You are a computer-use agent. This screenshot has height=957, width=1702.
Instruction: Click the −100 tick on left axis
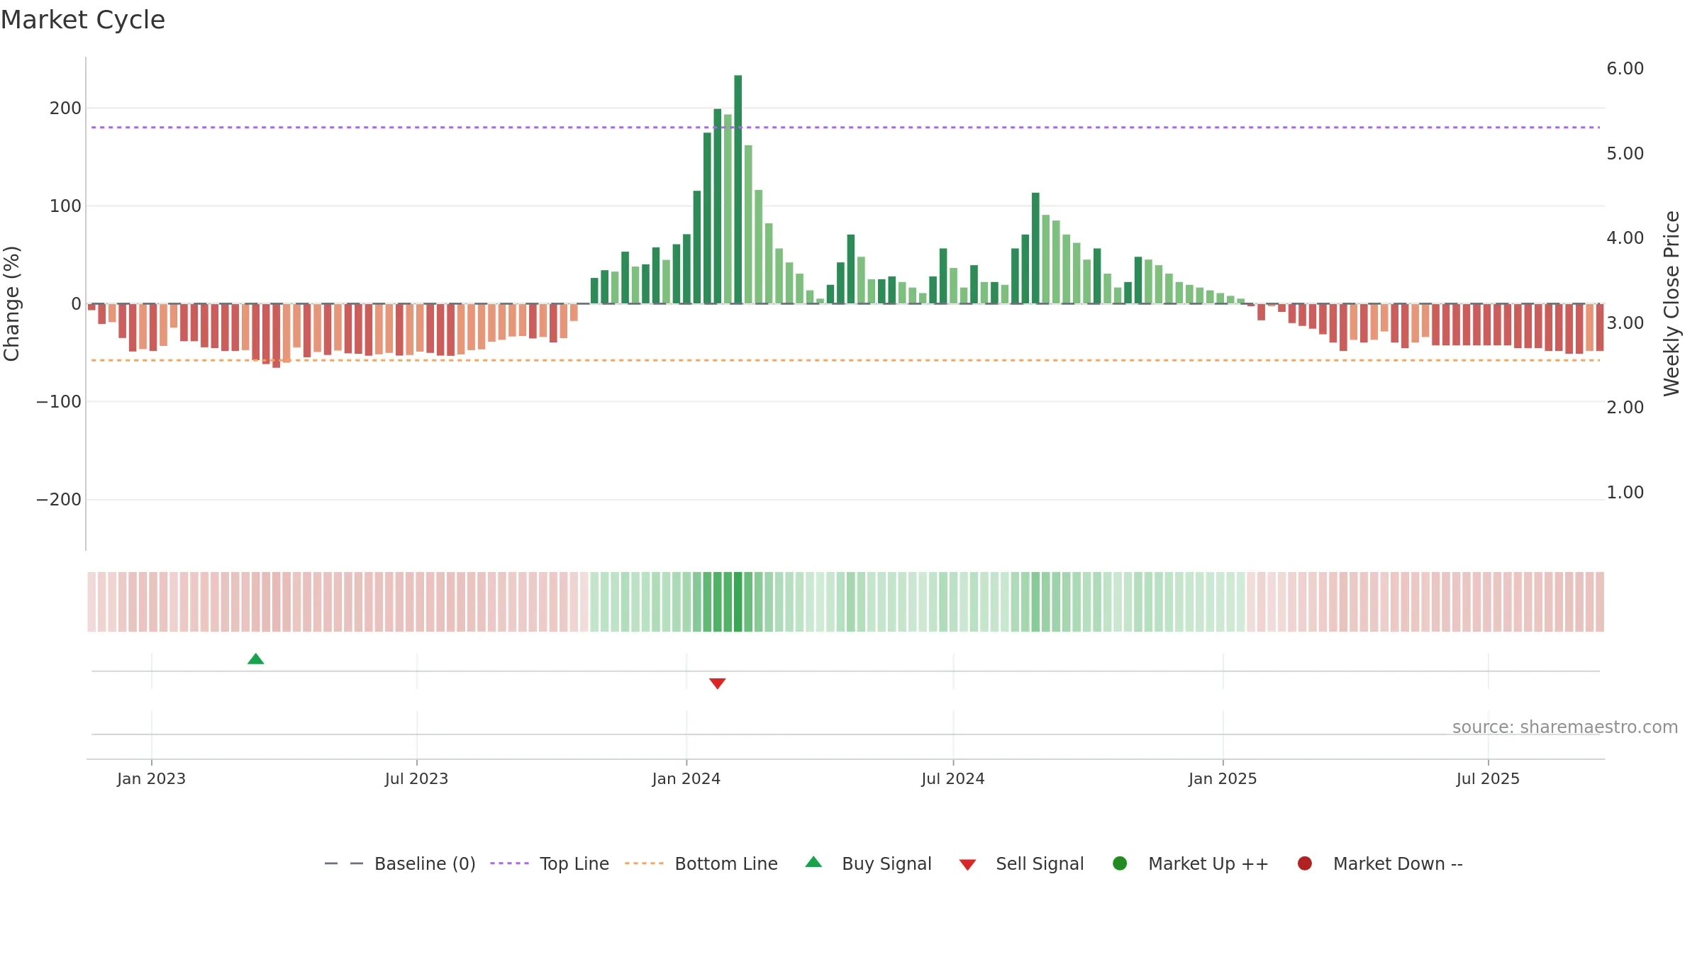(59, 402)
